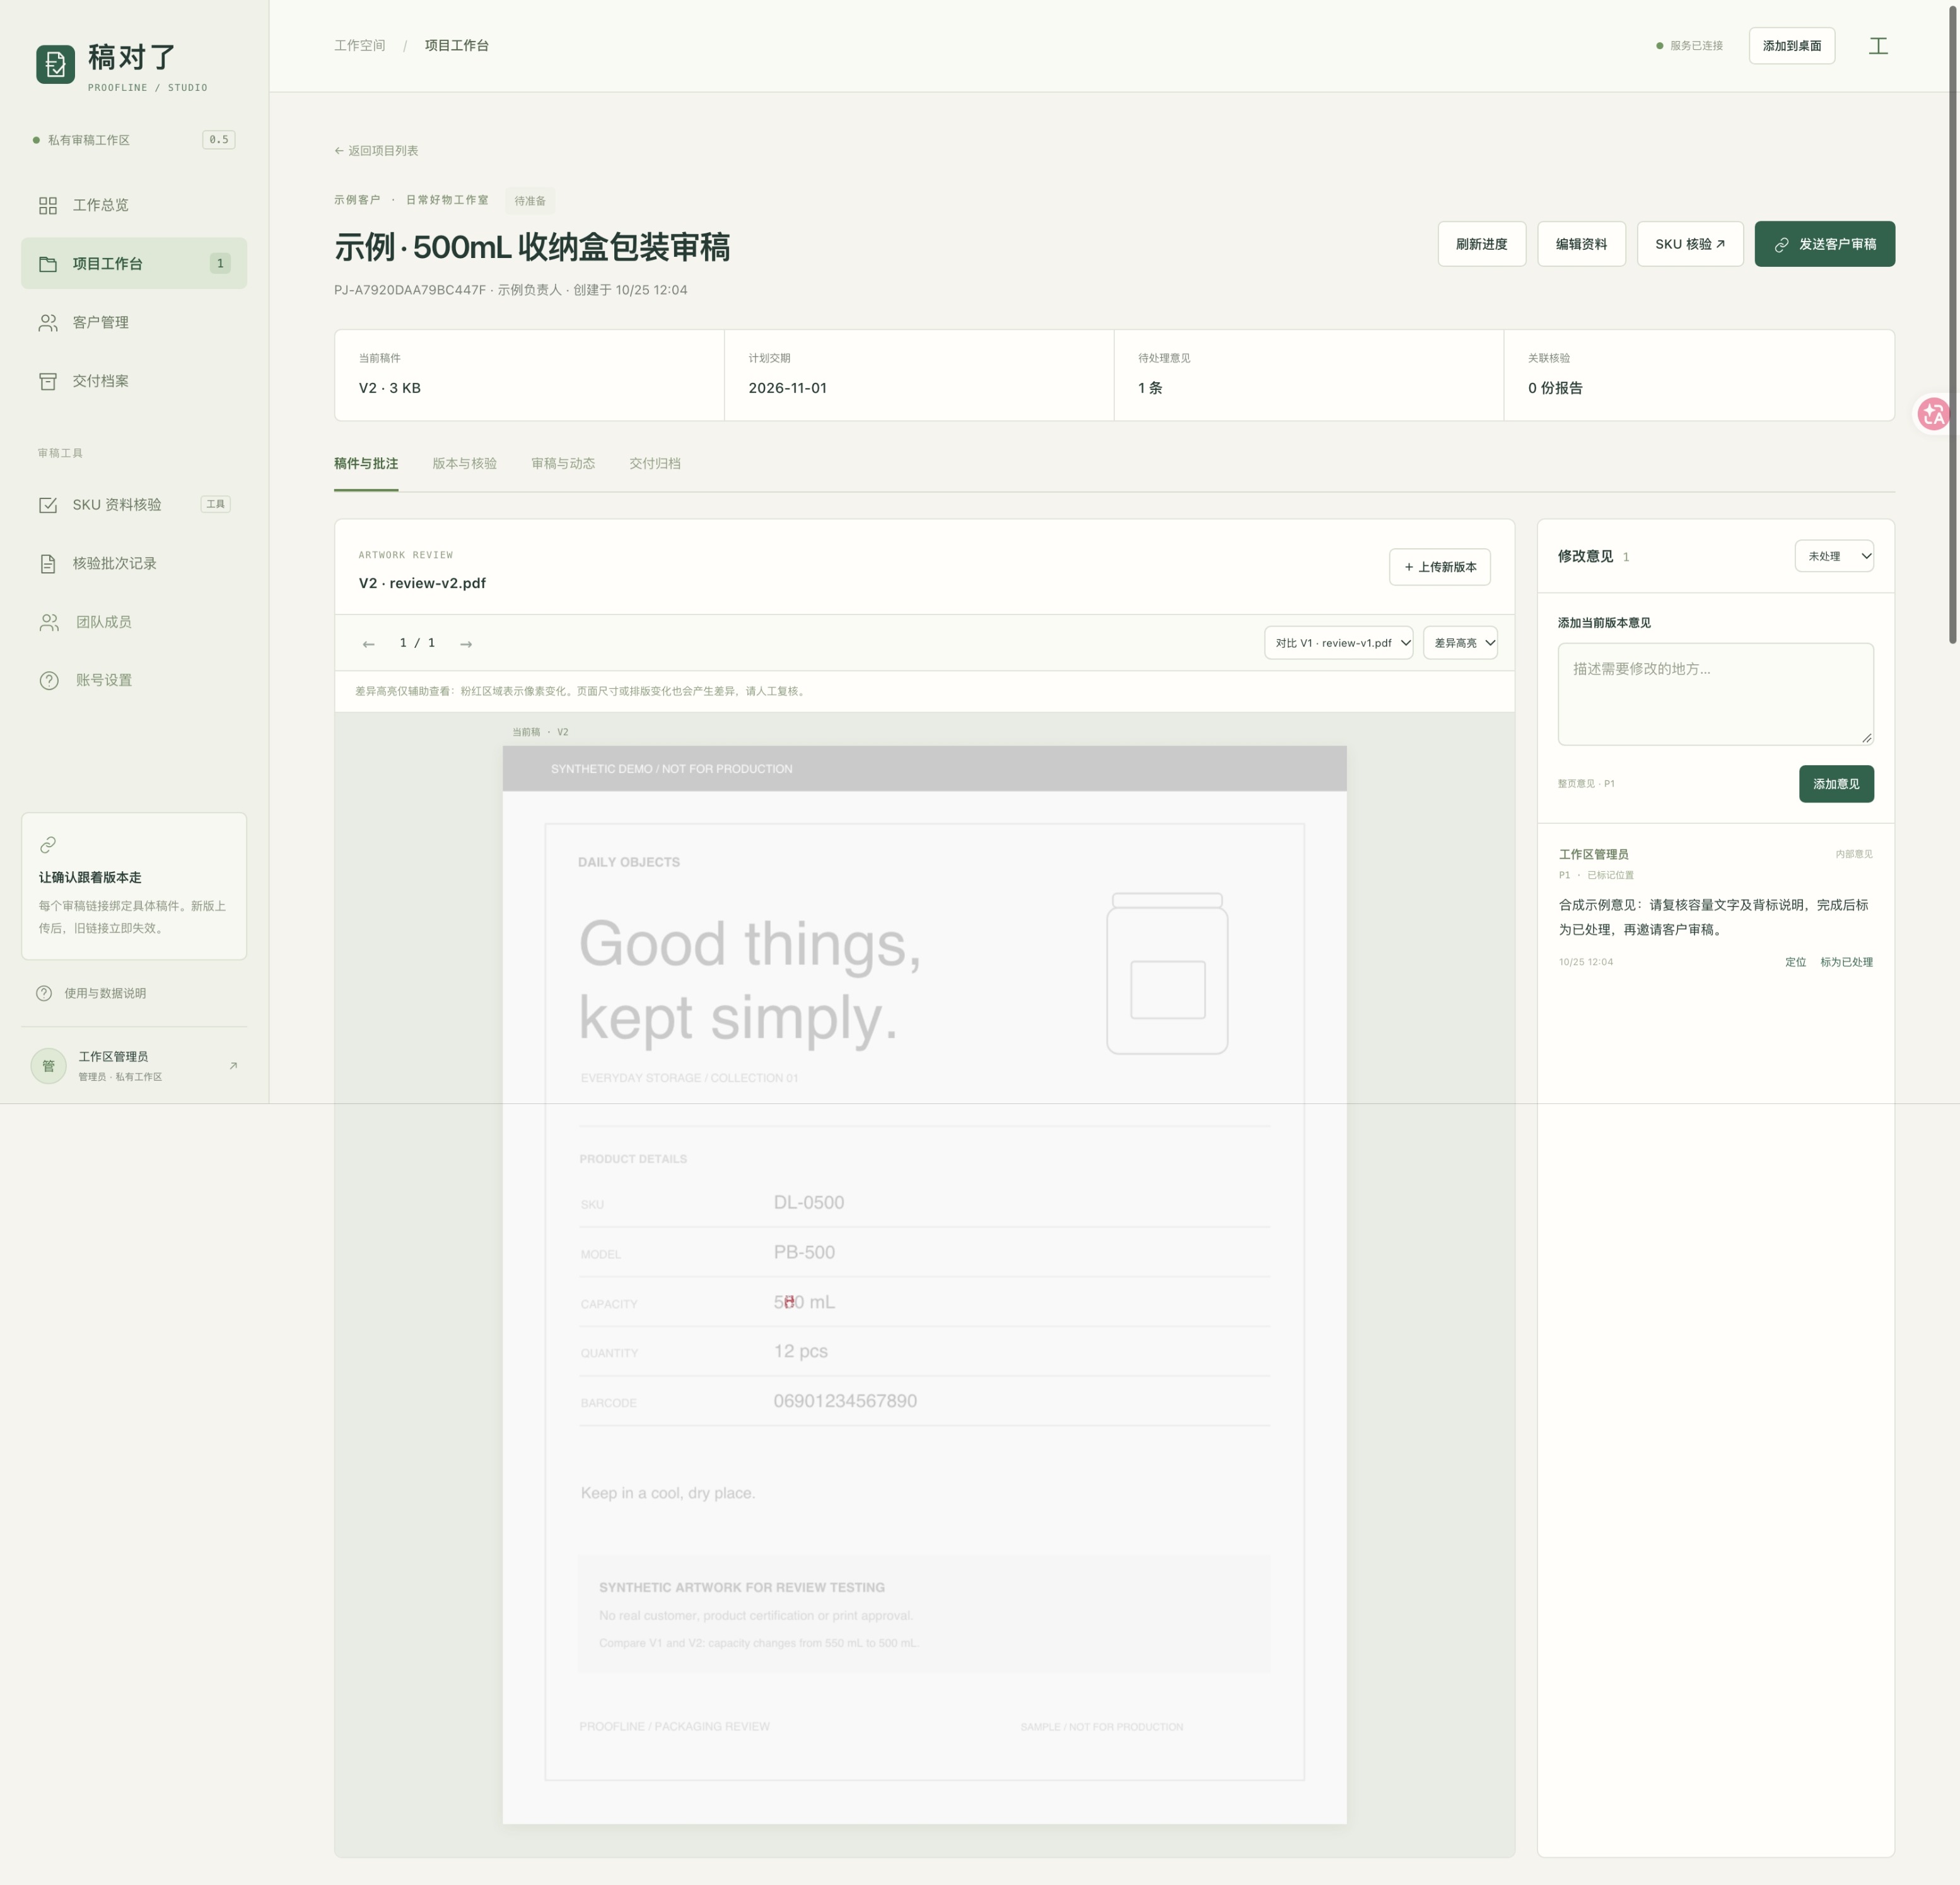Click 刷新进度 button
The height and width of the screenshot is (1885, 1960).
[1481, 244]
